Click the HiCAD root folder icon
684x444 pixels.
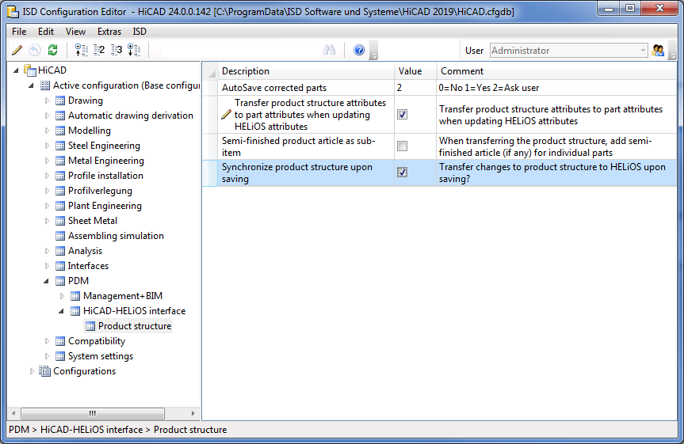click(x=30, y=70)
